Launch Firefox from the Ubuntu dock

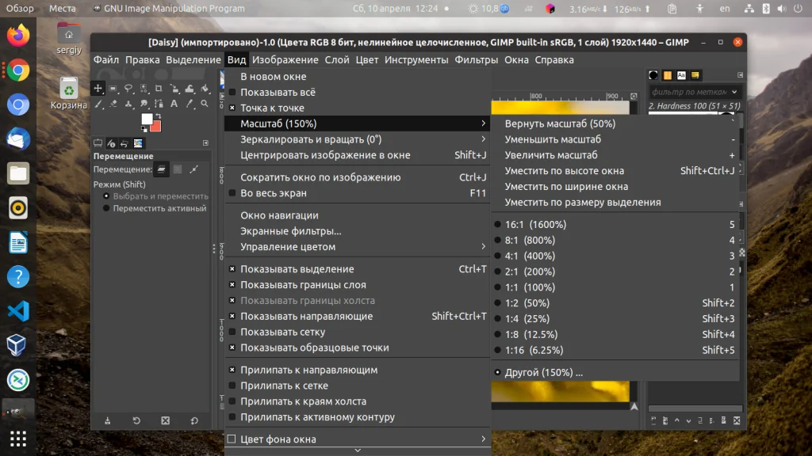[18, 35]
